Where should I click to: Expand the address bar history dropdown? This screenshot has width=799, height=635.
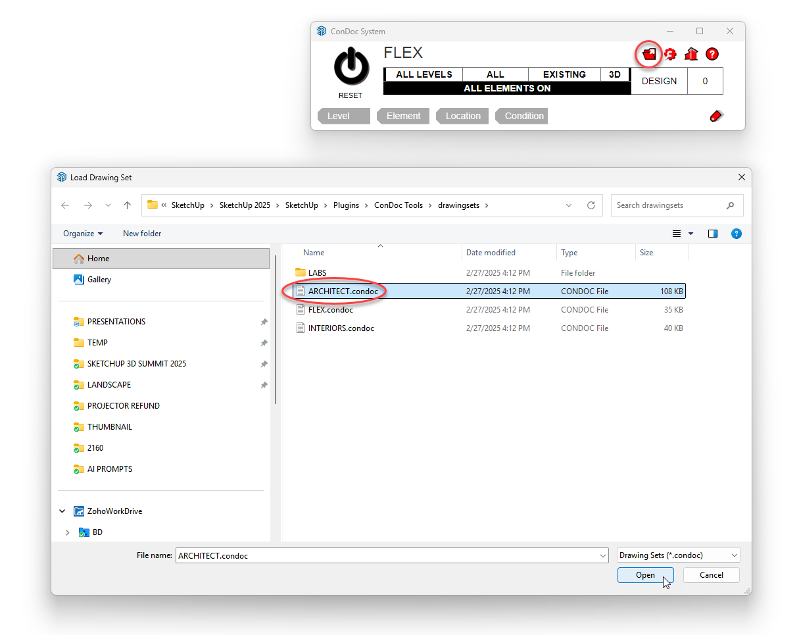click(569, 205)
